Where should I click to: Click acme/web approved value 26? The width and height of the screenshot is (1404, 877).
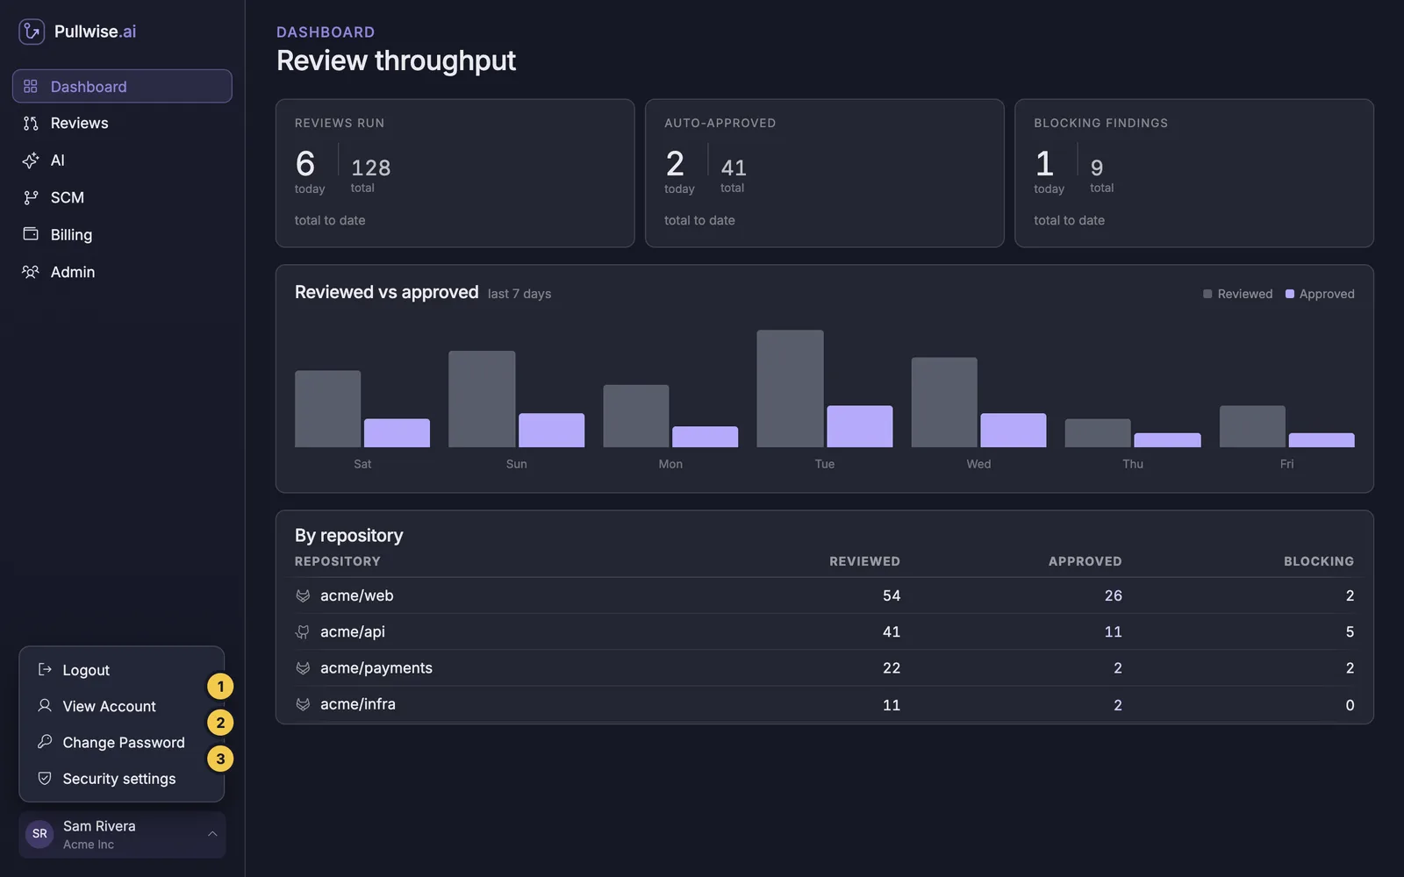pos(1113,595)
